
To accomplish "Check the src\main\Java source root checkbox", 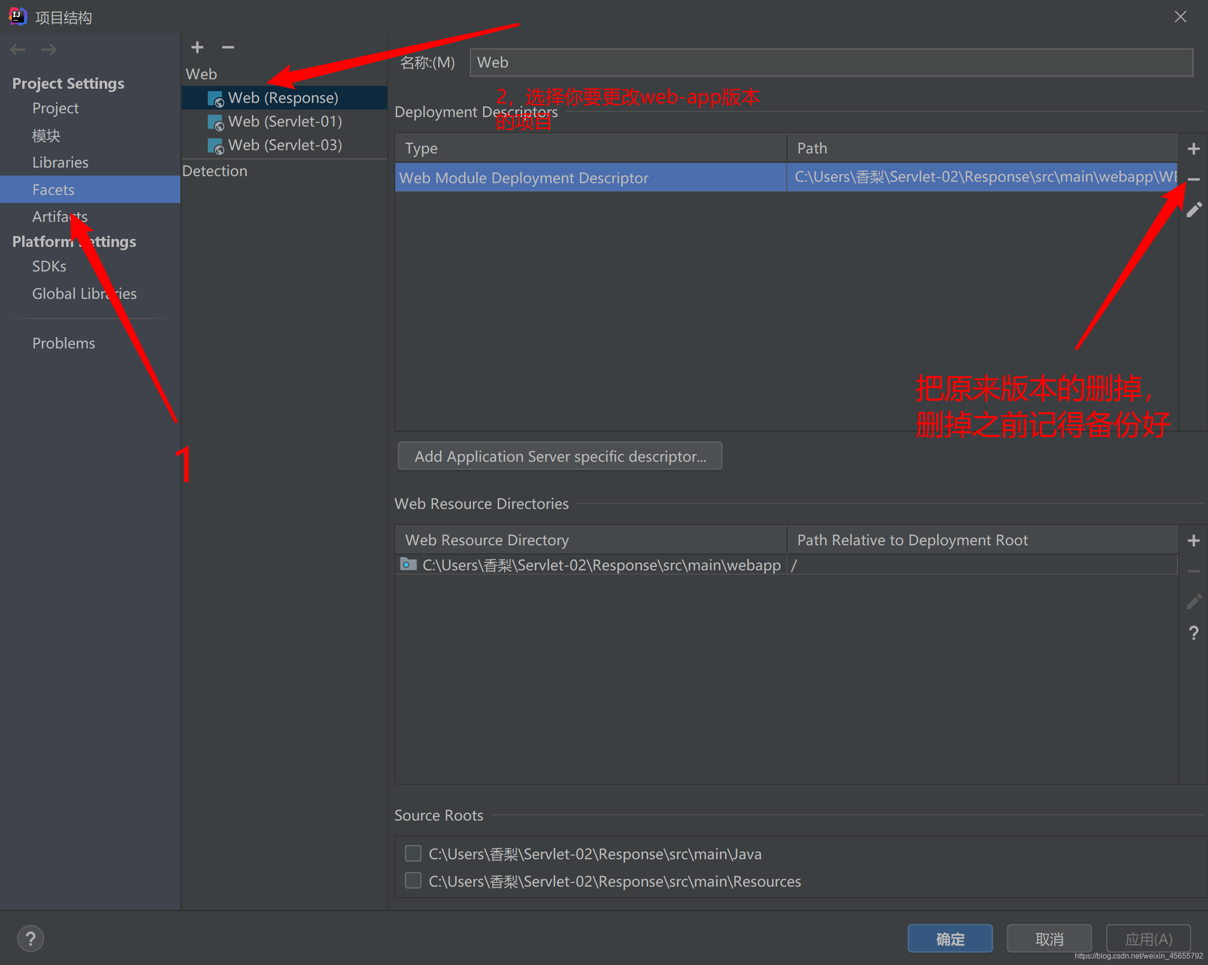I will [x=413, y=853].
